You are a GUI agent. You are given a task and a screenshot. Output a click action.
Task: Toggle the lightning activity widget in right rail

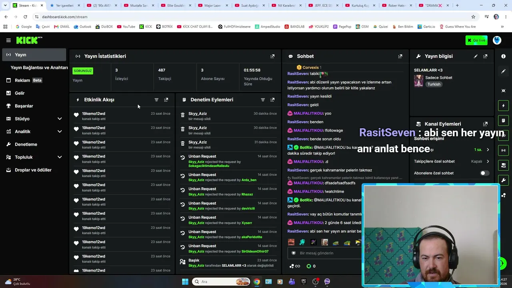pyautogui.click(x=503, y=106)
